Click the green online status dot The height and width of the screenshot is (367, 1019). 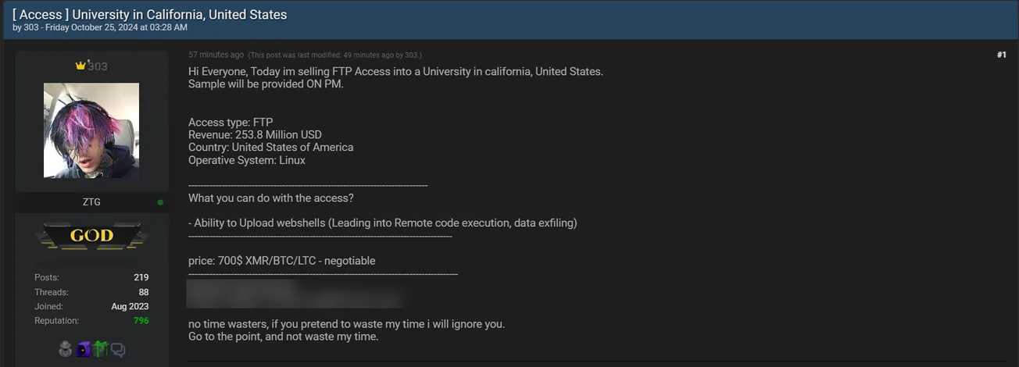(160, 202)
